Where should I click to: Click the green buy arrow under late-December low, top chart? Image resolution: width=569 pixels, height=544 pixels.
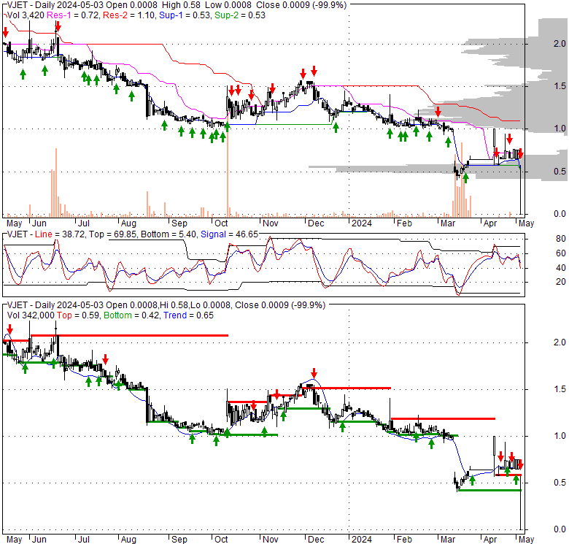(x=336, y=128)
